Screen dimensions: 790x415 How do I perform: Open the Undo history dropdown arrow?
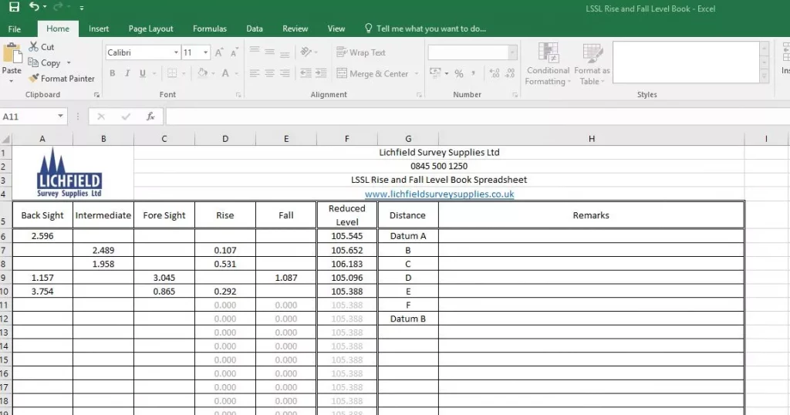point(45,7)
